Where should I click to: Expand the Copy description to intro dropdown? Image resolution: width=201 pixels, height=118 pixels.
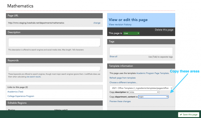click(144, 92)
